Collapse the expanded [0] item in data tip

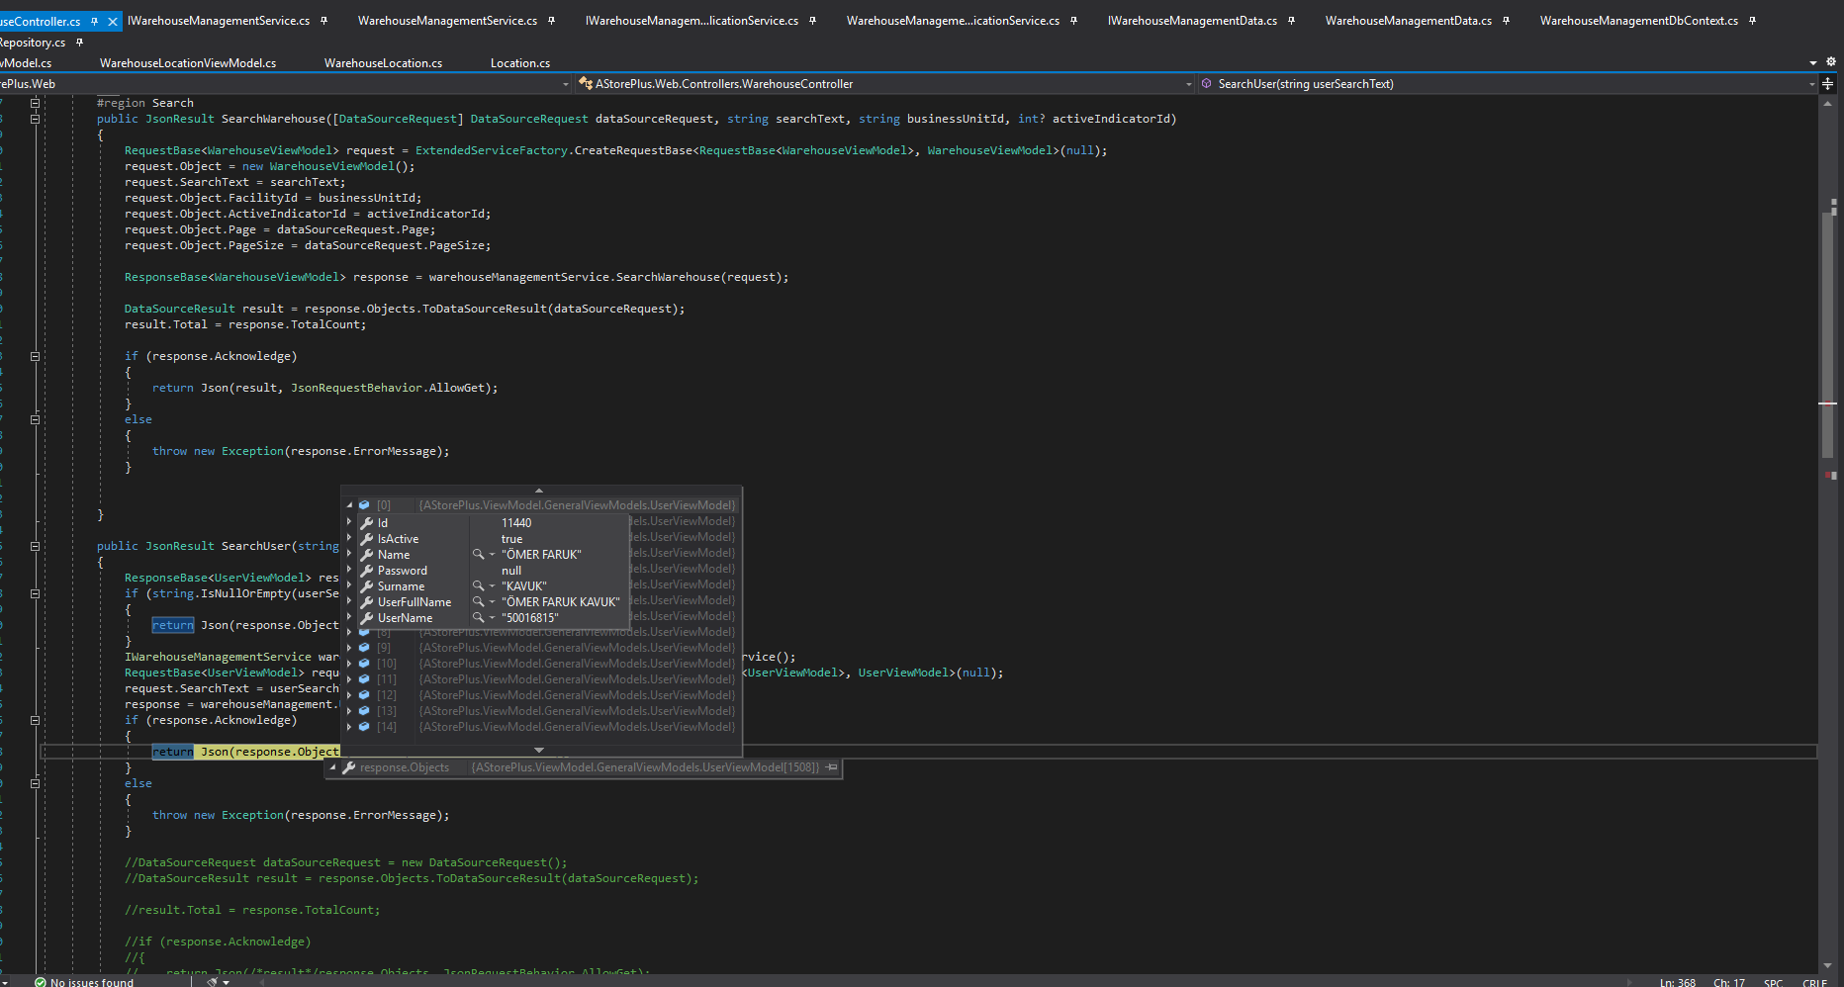(349, 505)
